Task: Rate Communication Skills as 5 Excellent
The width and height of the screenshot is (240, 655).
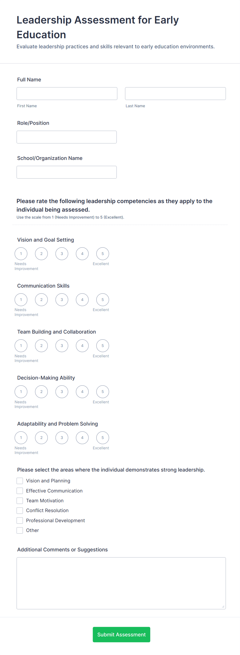Action: click(102, 299)
